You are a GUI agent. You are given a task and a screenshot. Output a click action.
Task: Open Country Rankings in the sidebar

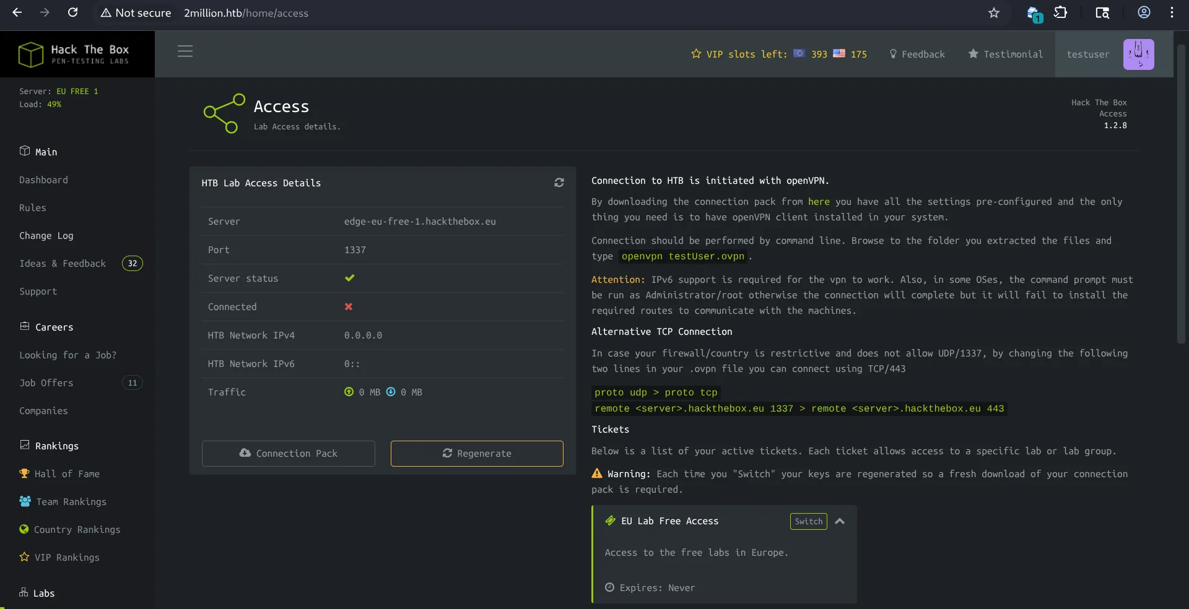[x=70, y=529]
